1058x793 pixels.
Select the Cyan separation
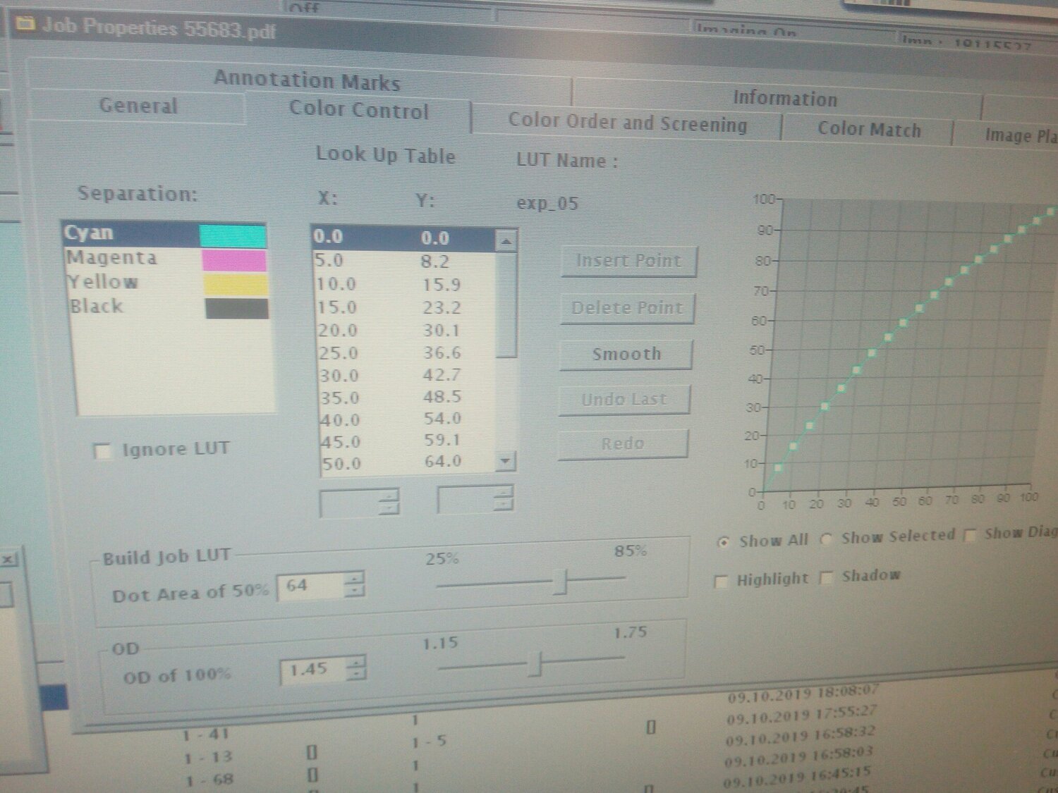pos(165,234)
